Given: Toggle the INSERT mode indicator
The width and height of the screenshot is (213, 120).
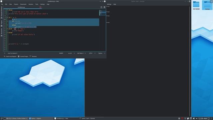Looking at the screenshot, I should point(61,53).
